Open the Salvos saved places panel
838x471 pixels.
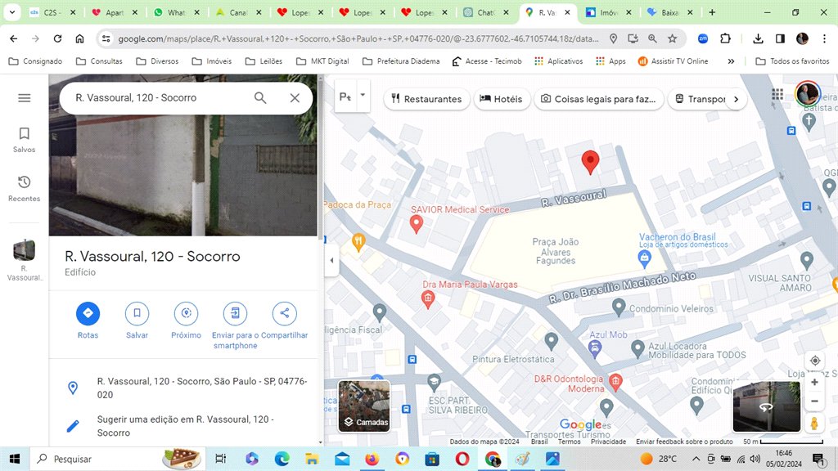coord(24,140)
